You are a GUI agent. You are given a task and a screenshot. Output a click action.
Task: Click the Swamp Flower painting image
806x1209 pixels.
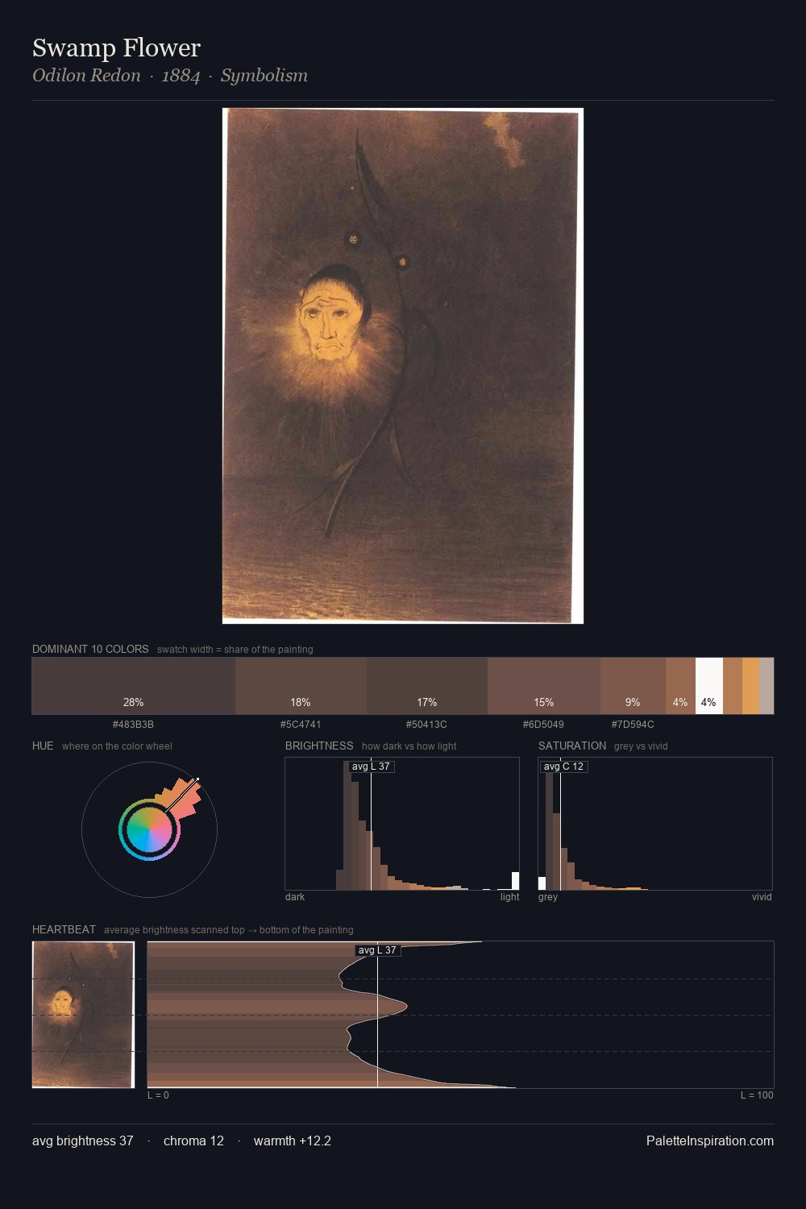pos(403,366)
